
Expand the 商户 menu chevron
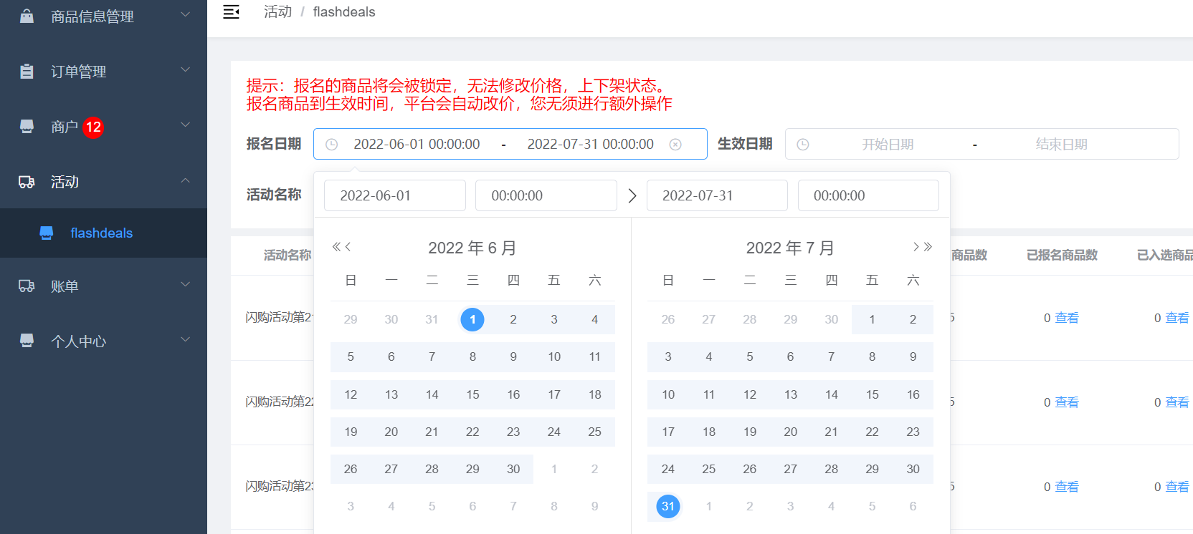185,125
